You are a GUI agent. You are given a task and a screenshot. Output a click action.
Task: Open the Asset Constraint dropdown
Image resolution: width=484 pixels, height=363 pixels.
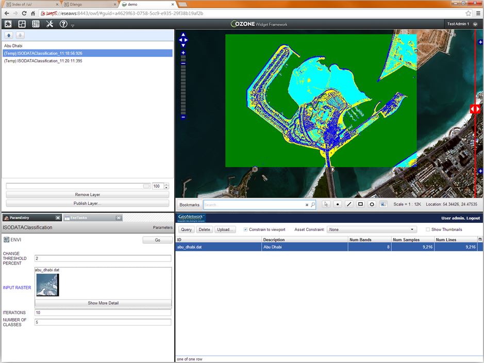pos(371,229)
